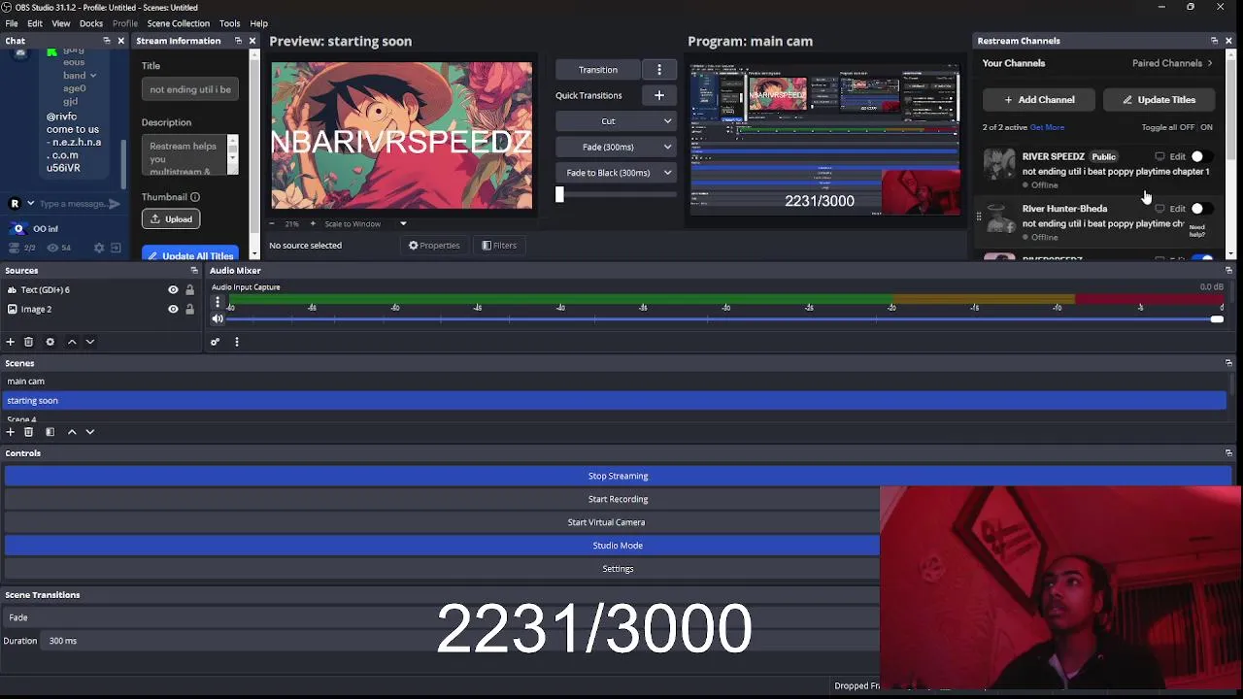Mute Audio Input Capture speaker icon
The height and width of the screenshot is (699, 1243).
(218, 318)
